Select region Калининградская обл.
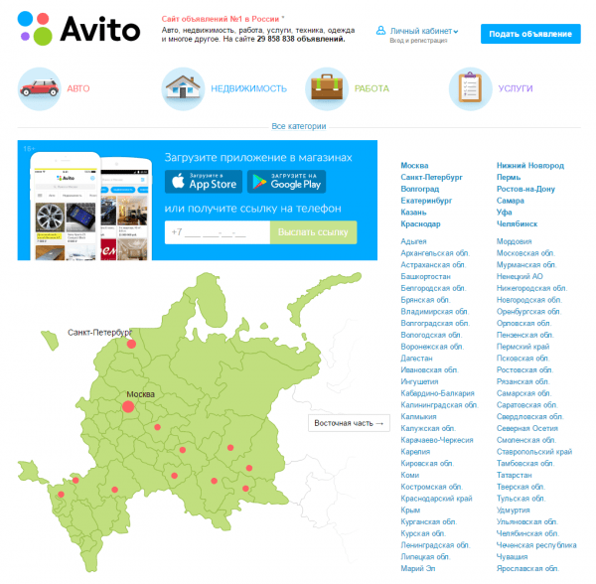 [439, 405]
